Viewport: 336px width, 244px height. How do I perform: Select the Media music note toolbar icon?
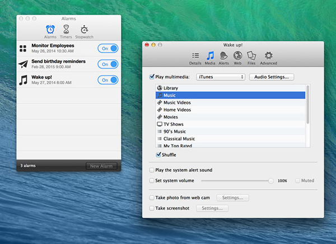pyautogui.click(x=210, y=56)
